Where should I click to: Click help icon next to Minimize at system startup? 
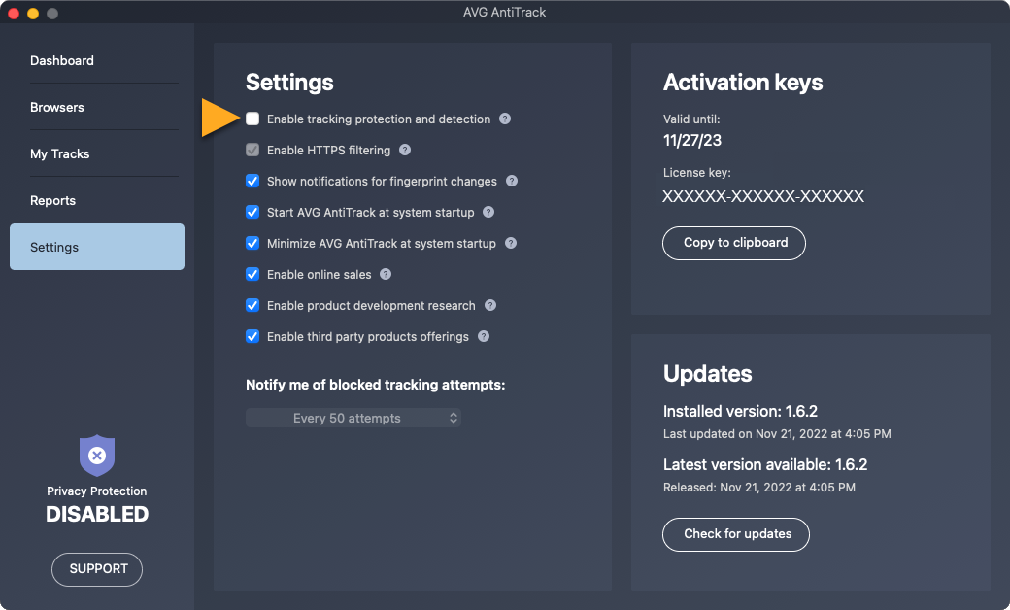pos(511,244)
